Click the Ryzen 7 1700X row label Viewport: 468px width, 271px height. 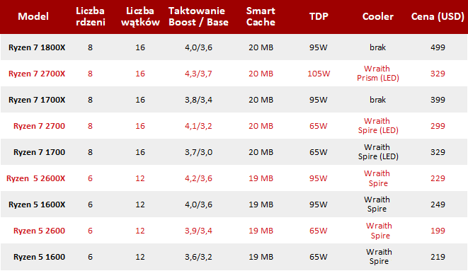(x=37, y=100)
